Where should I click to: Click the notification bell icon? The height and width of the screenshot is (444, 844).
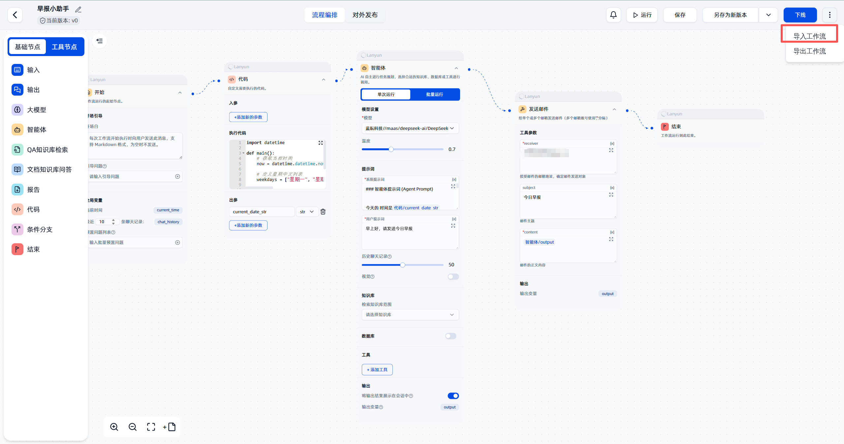click(x=613, y=15)
